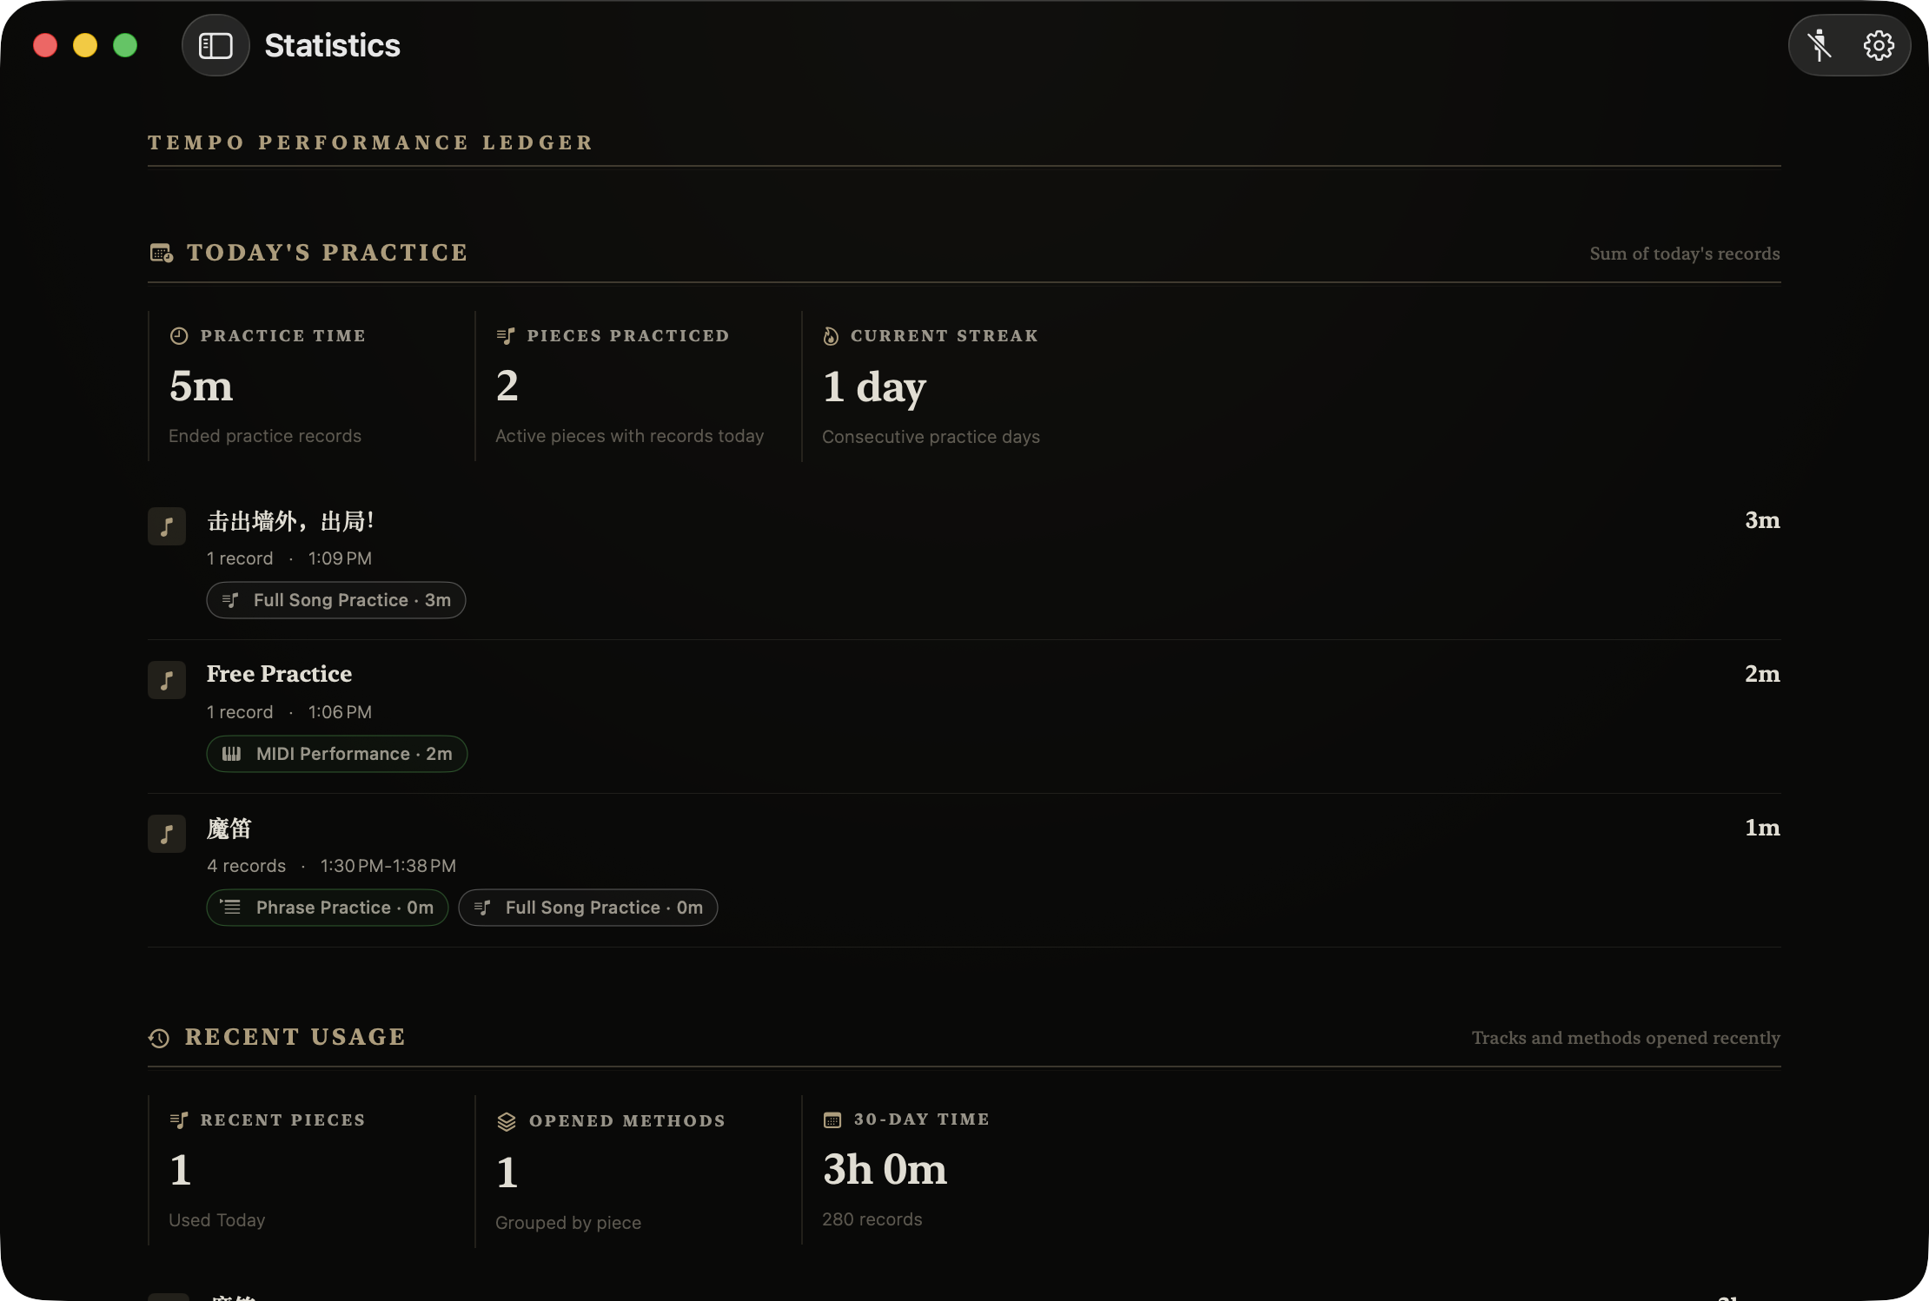Click the 5m practice time value
The image size is (1929, 1301).
(x=202, y=386)
